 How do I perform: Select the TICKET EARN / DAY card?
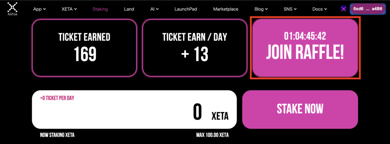pos(195,47)
